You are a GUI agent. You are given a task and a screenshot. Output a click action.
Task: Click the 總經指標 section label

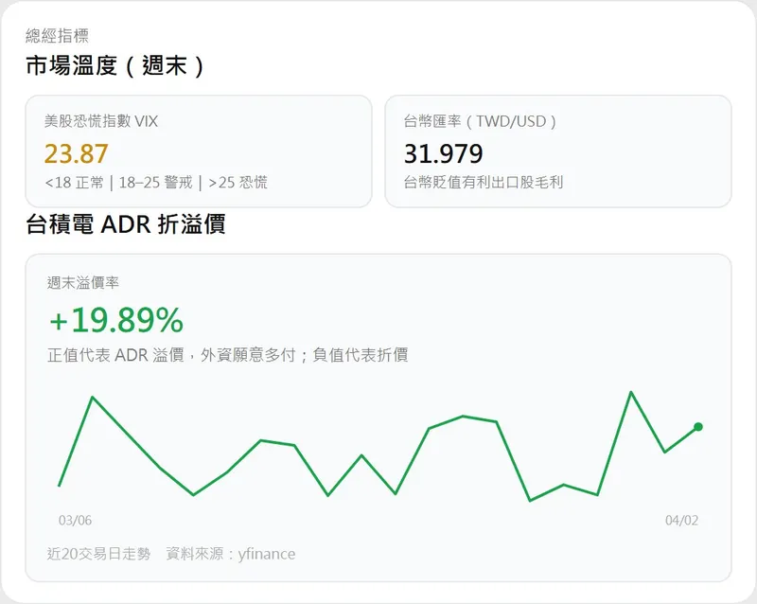pos(57,36)
